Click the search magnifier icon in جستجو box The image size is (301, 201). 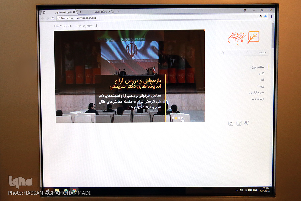(222, 53)
